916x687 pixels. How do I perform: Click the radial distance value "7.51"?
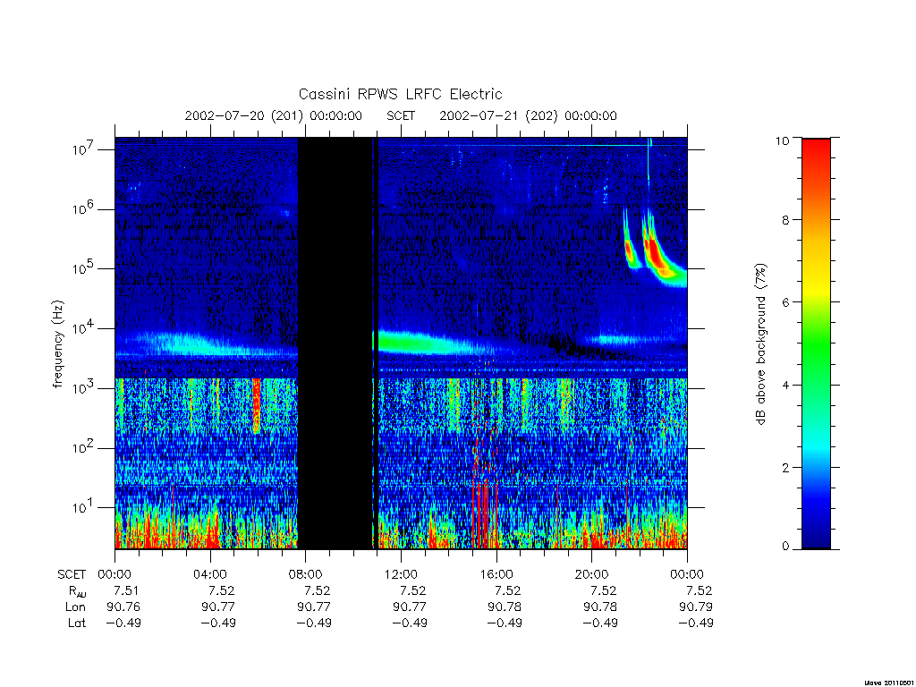[126, 590]
